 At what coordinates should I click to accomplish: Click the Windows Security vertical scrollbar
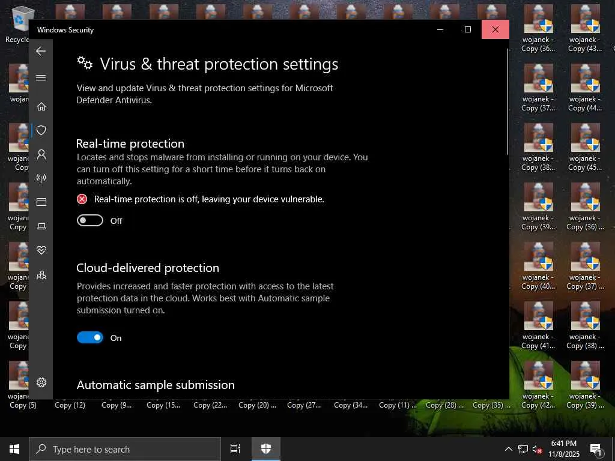(x=507, y=102)
